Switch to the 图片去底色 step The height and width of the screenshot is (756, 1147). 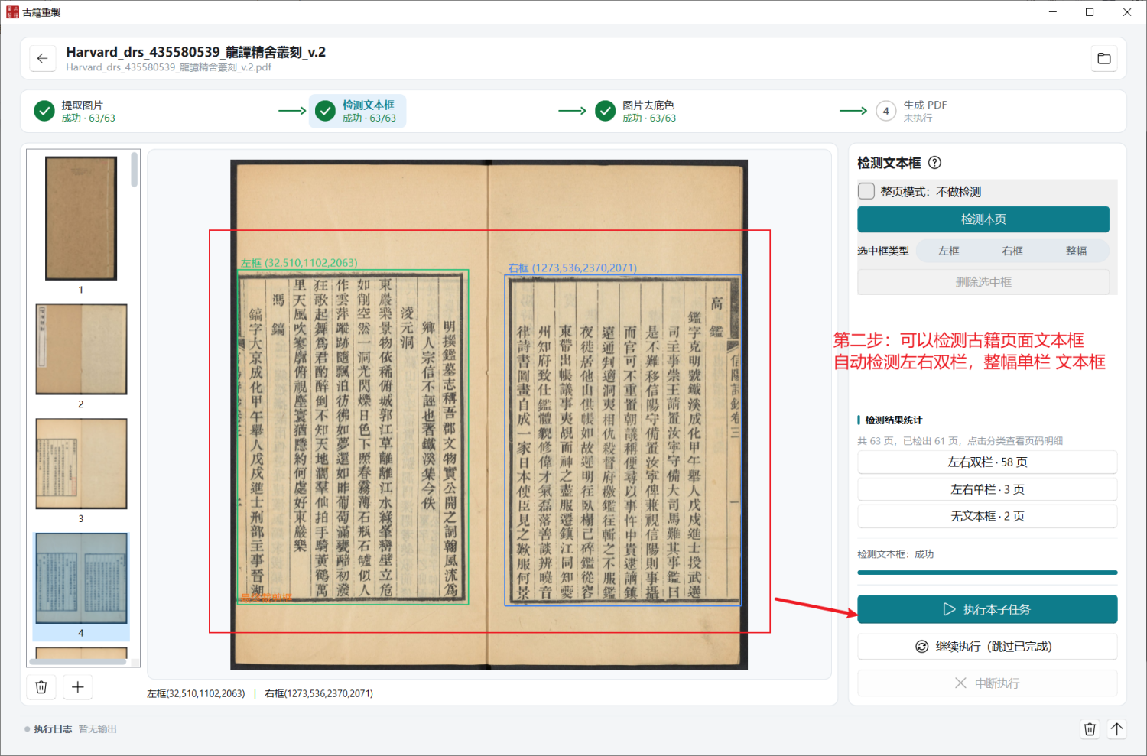click(x=636, y=111)
